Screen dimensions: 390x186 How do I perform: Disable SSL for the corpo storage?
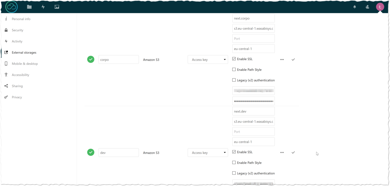[x=234, y=58]
